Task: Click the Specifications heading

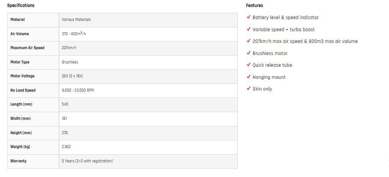Action: (x=21, y=5)
